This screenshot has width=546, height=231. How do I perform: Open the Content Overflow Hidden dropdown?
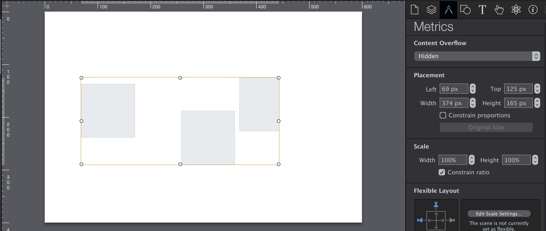click(x=477, y=56)
